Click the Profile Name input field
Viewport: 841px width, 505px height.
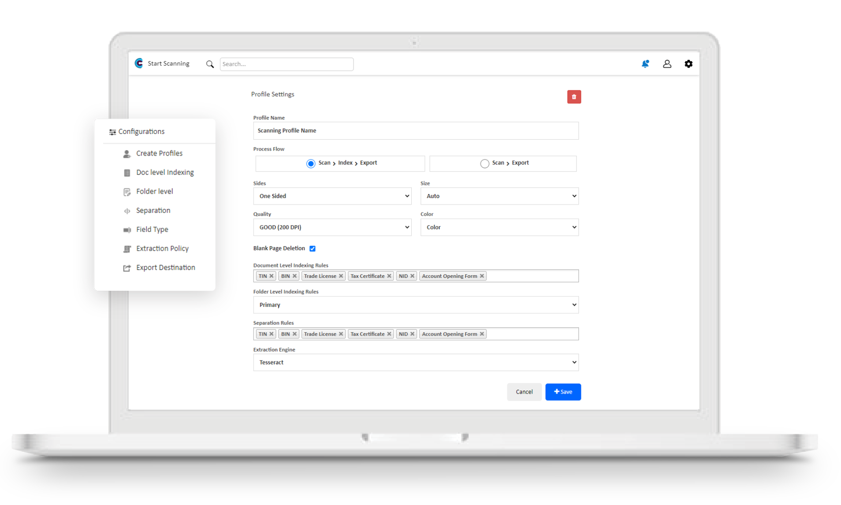[x=416, y=131]
